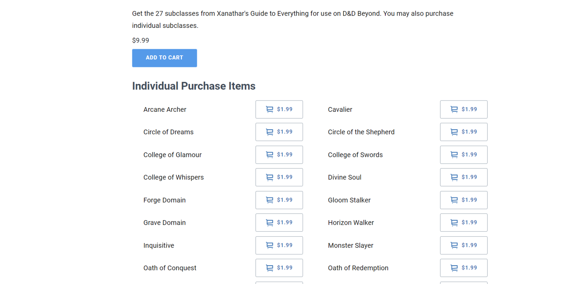Screen dimensions: 580x284
Task: Click the $9.99 bundle price text
Action: click(x=141, y=41)
